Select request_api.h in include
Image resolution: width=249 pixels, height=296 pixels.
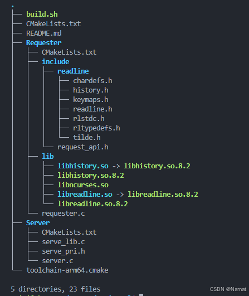pos(83,147)
